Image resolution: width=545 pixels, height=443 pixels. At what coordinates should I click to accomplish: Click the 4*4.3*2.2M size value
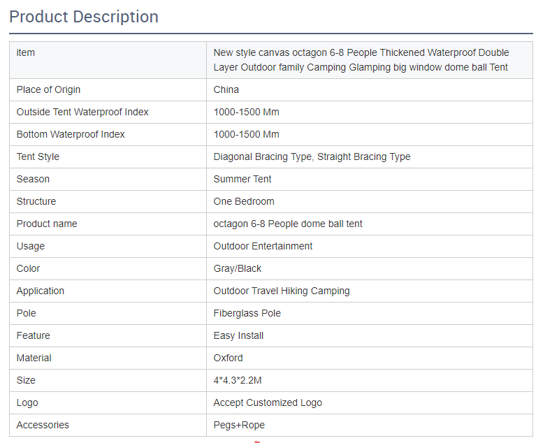tap(238, 380)
